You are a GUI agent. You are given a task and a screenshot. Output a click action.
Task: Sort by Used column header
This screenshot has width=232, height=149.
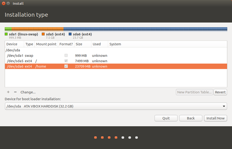[x=99, y=44]
